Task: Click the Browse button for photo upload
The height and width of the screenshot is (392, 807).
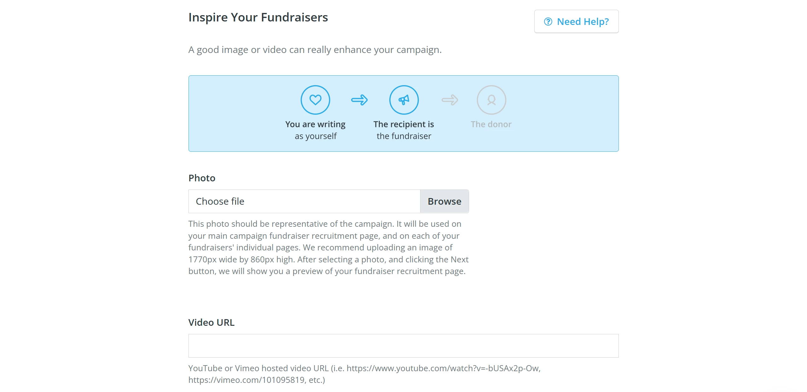Action: [444, 201]
